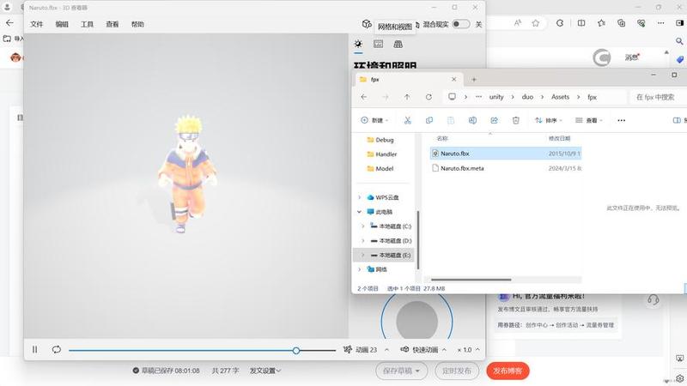Open the 文件 menu in 3D Viewer
The image size is (687, 386).
click(x=37, y=24)
